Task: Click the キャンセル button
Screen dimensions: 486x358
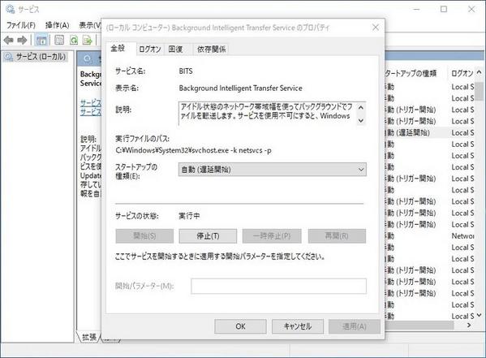Action: coord(298,326)
